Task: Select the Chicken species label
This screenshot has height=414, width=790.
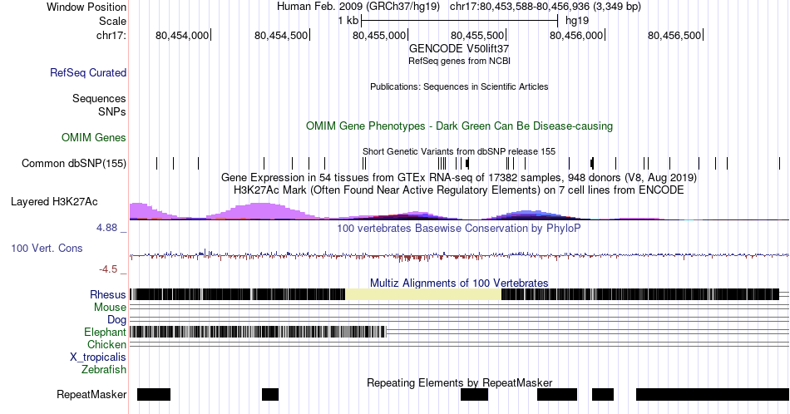Action: click(106, 344)
